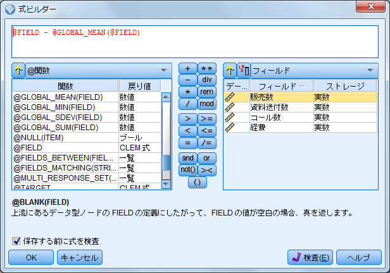Select the 経費 field
This screenshot has height=273, width=390.
pos(301,128)
